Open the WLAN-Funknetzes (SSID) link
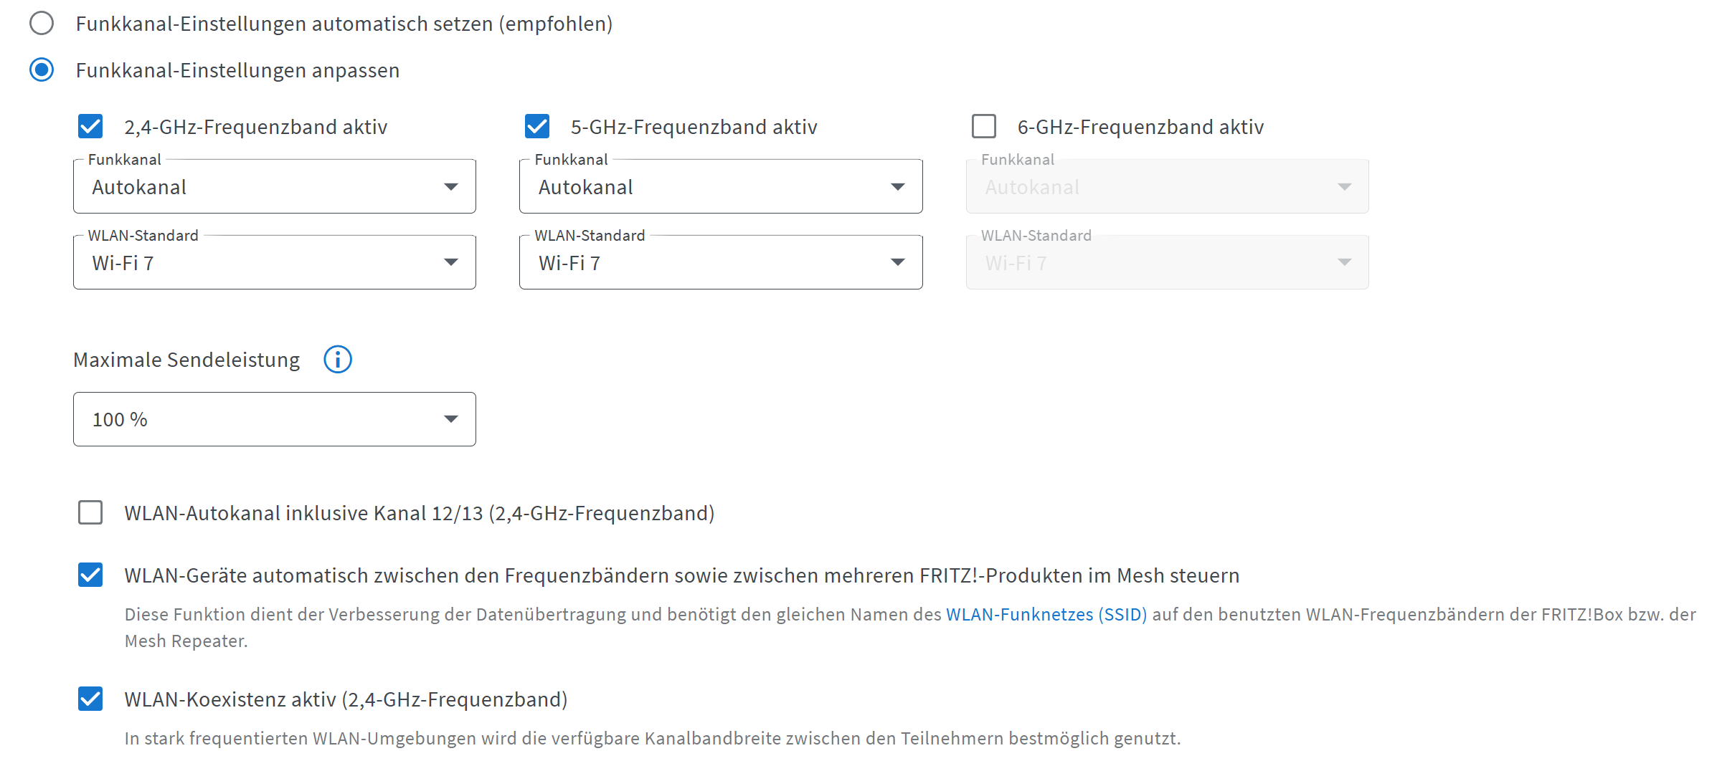This screenshot has height=766, width=1717. coord(1046,615)
